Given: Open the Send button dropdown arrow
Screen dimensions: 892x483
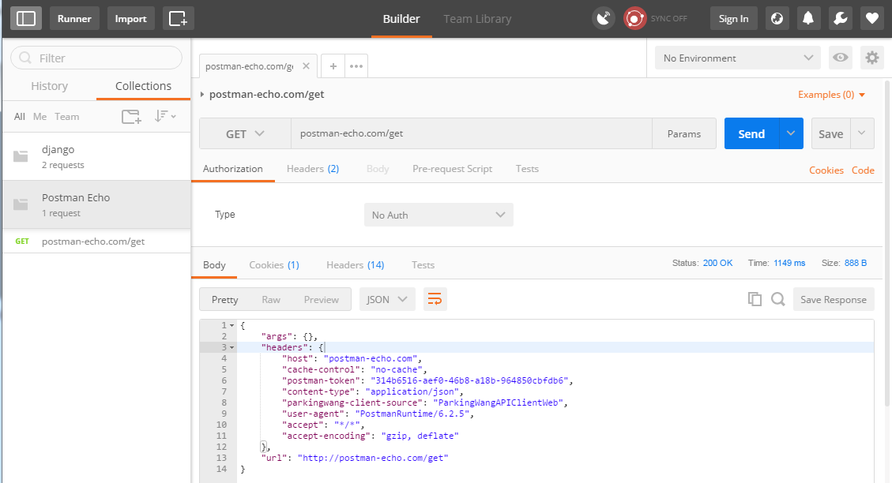Looking at the screenshot, I should point(791,133).
